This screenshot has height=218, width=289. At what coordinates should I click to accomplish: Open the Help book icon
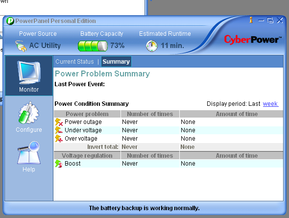29,153
